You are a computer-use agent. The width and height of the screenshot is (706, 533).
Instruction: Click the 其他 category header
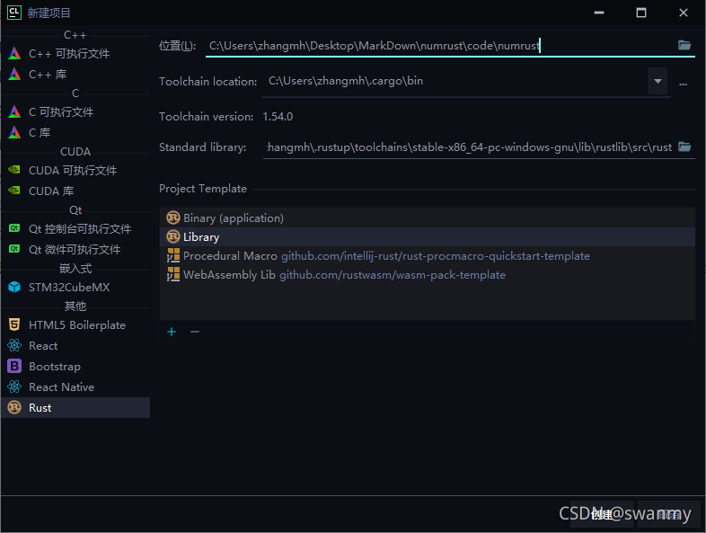point(75,306)
